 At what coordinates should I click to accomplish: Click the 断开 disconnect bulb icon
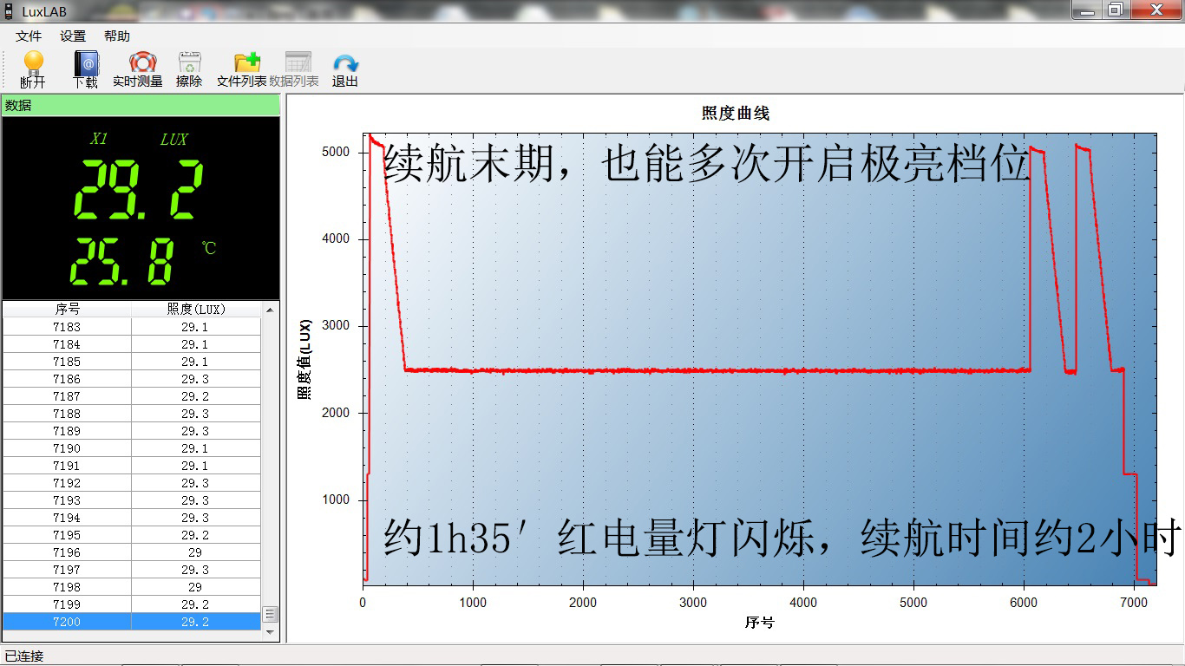[x=33, y=62]
